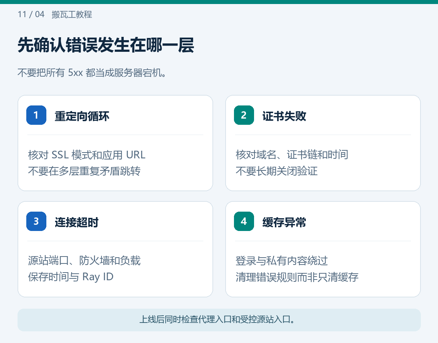The width and height of the screenshot is (438, 343).
Task: Click the subtitle about 5xx 服务器宕机
Action: [x=92, y=73]
